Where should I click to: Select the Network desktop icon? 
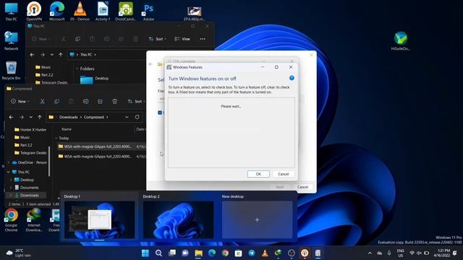pyautogui.click(x=12, y=40)
